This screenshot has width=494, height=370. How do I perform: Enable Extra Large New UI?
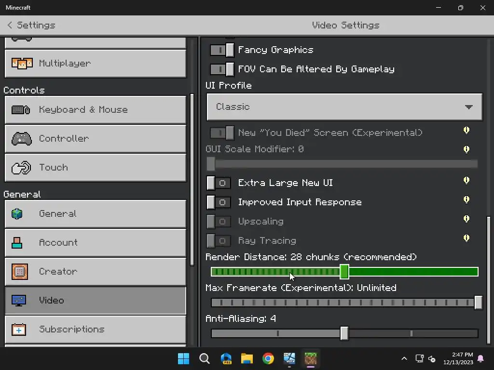point(219,183)
